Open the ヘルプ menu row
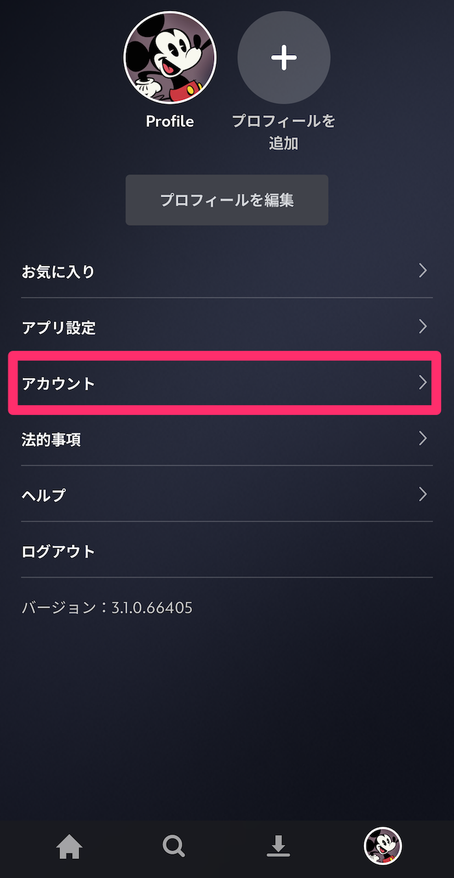 (x=227, y=495)
